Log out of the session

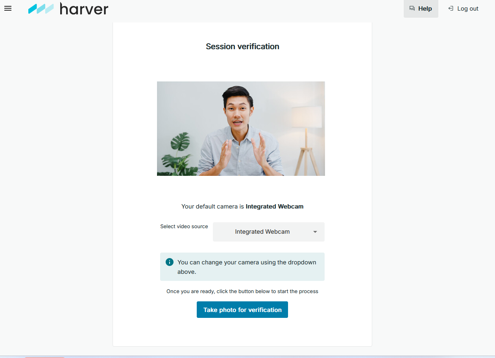[x=467, y=9]
